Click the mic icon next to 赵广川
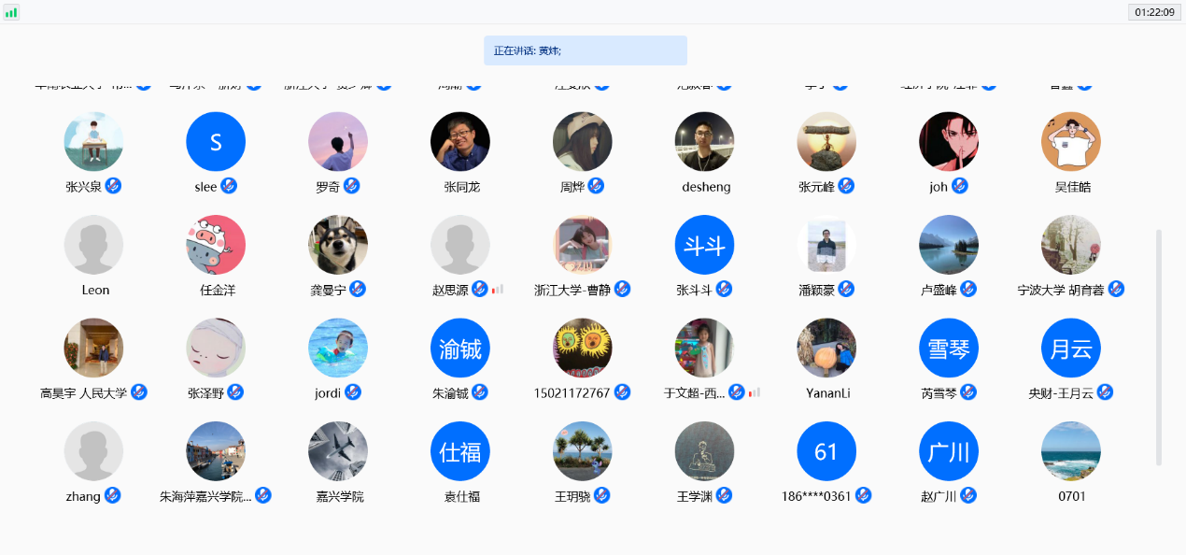Viewport: 1186px width, 555px height. click(968, 495)
